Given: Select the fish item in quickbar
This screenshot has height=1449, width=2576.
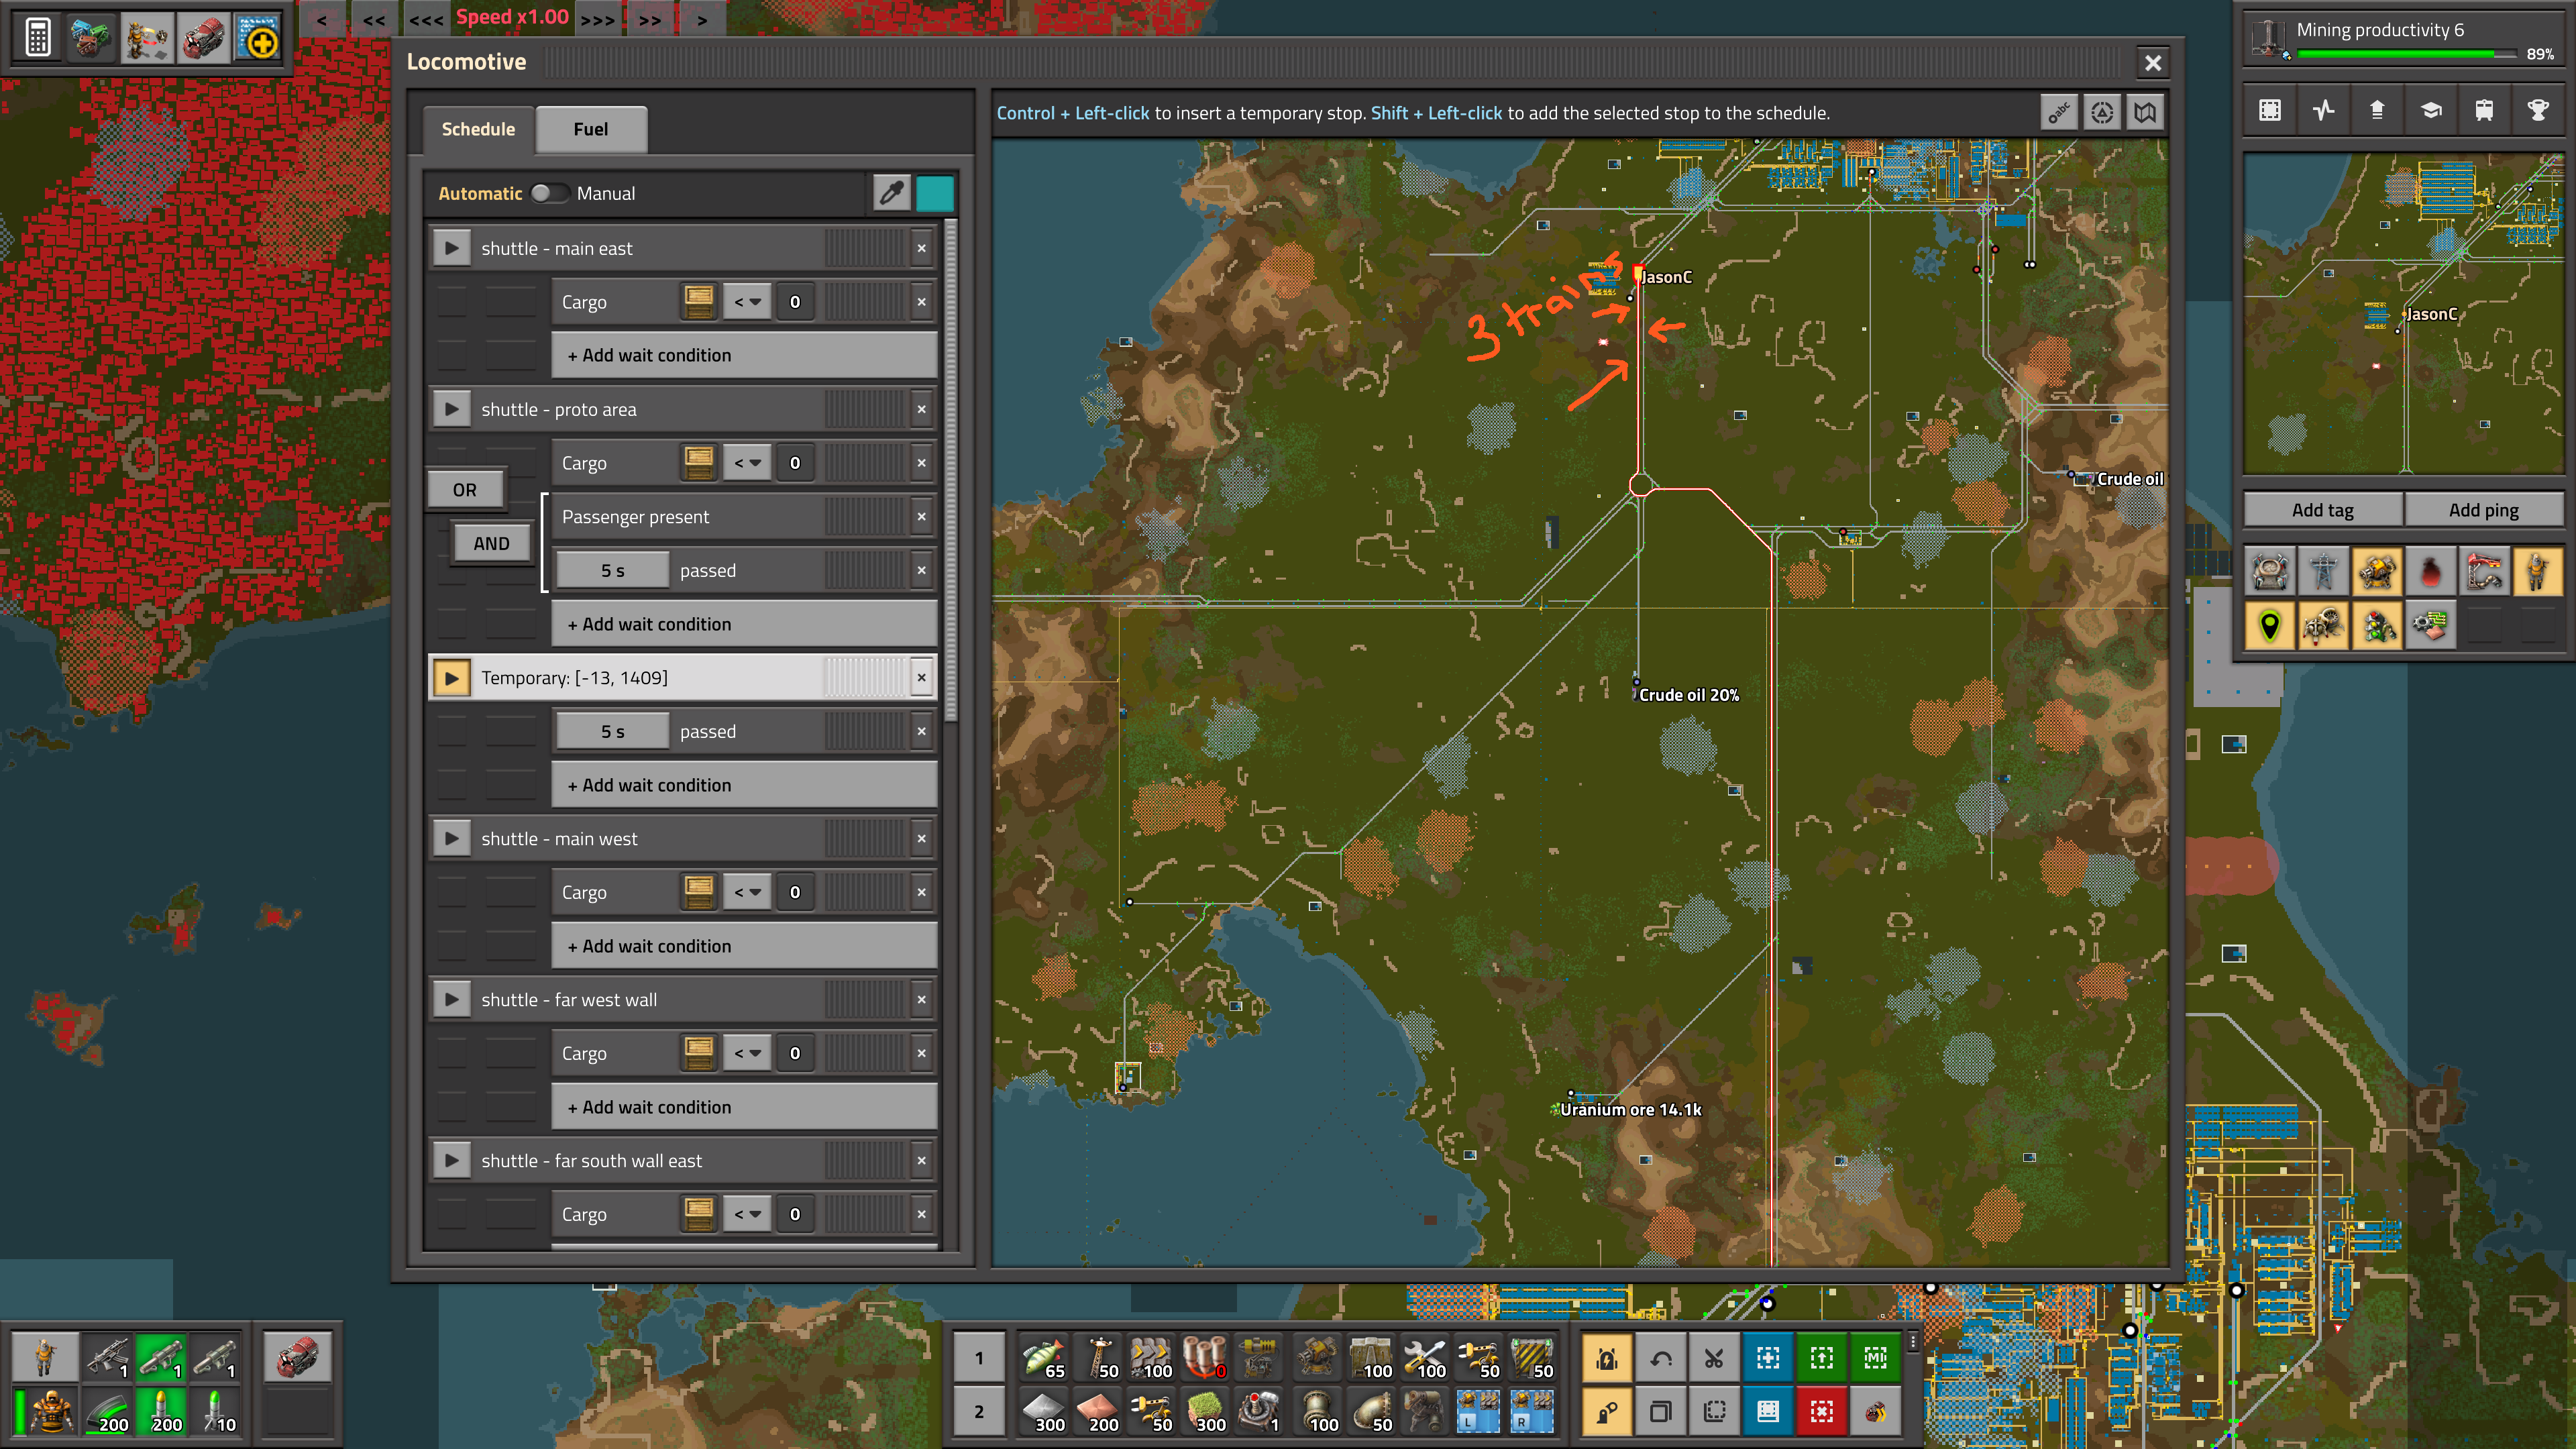Looking at the screenshot, I should coord(1043,1357).
